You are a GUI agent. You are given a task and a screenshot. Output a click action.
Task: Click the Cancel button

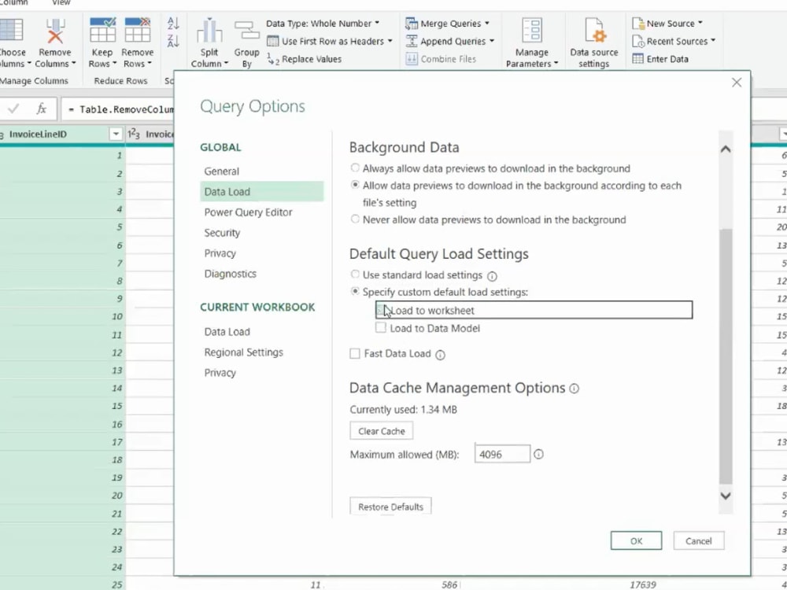(x=699, y=541)
